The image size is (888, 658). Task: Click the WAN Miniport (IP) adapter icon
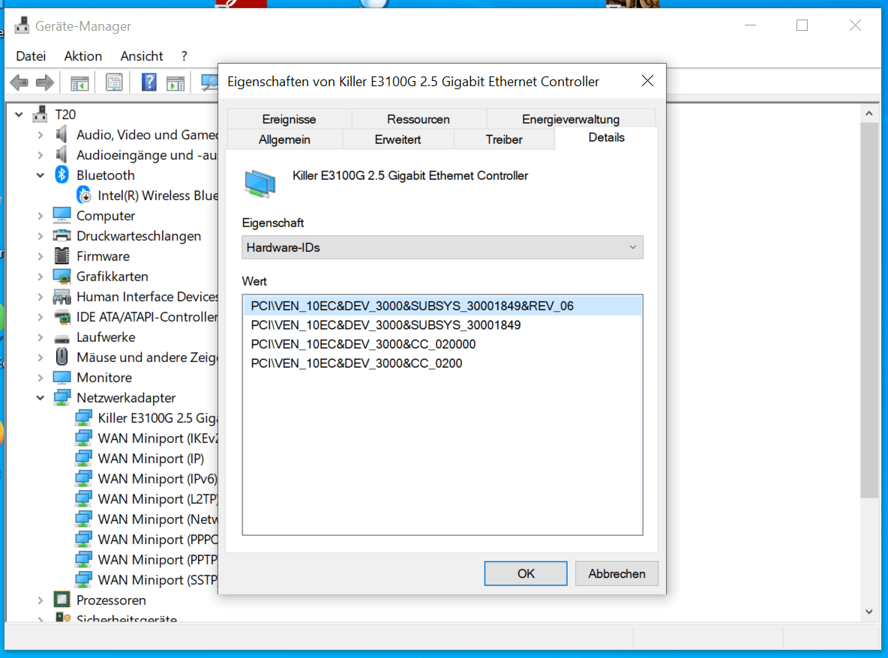pyautogui.click(x=84, y=459)
